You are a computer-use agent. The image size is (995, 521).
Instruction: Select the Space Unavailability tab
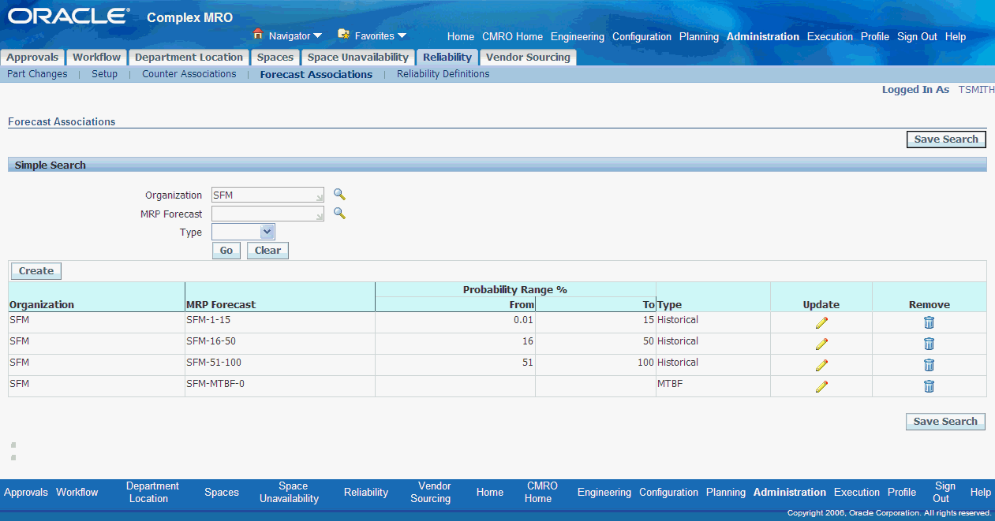pos(358,58)
